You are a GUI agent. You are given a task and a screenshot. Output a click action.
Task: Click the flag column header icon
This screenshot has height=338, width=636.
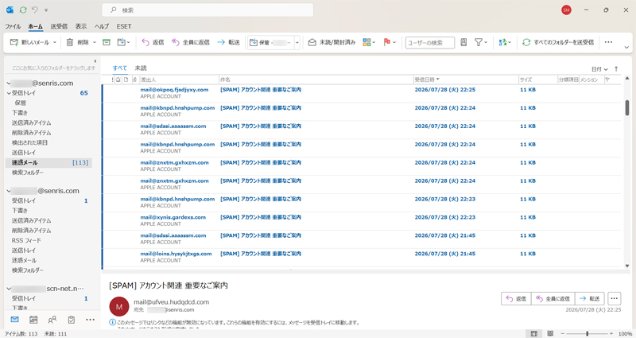tap(607, 80)
